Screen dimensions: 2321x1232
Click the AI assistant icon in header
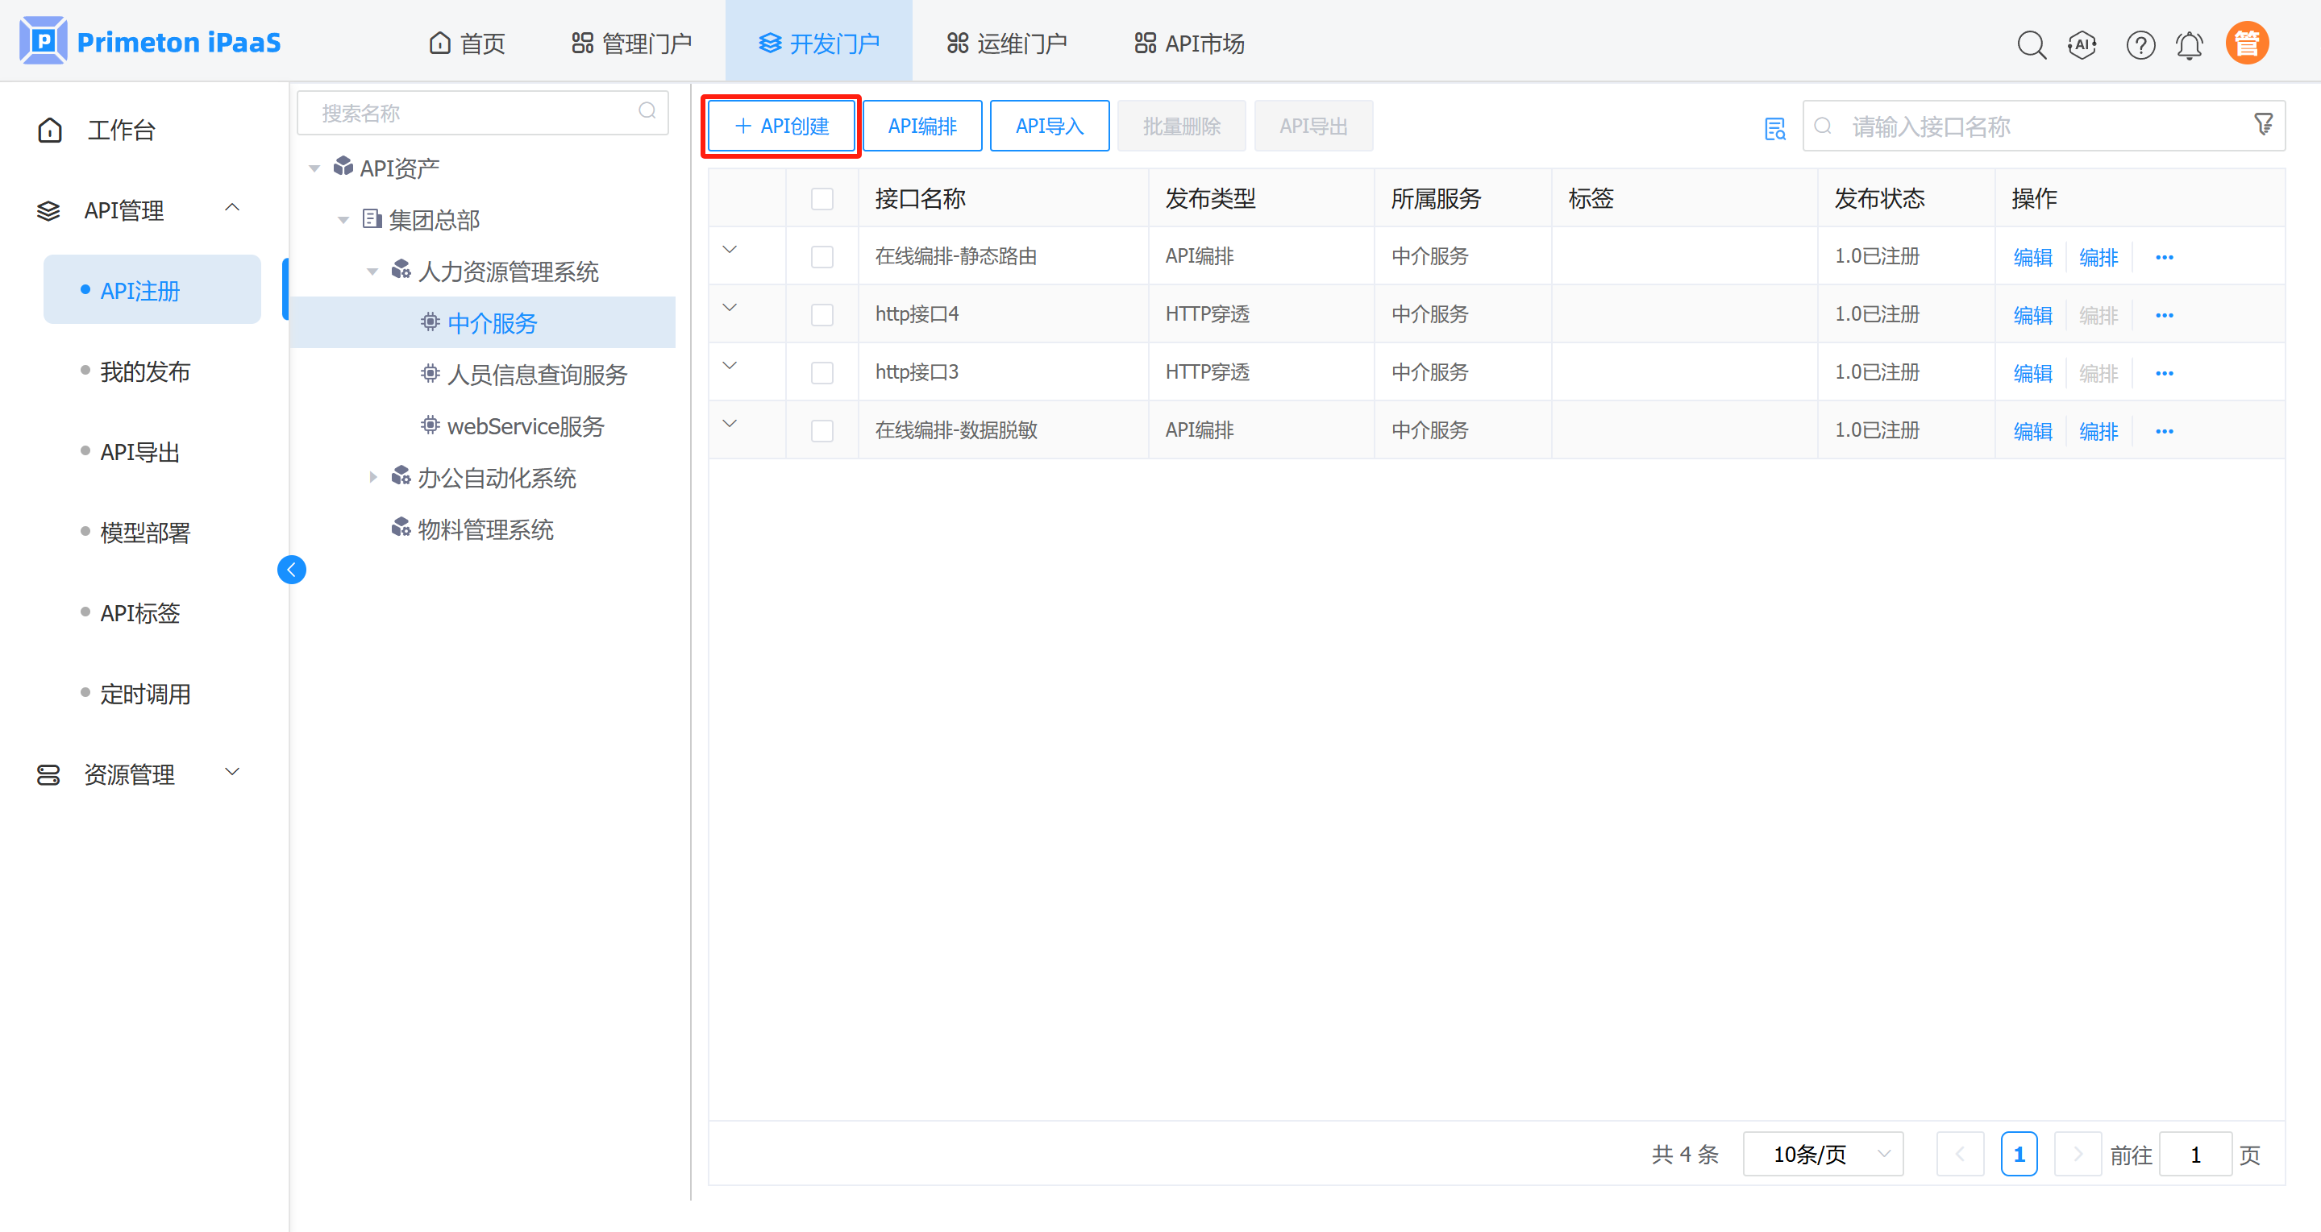pos(2082,44)
